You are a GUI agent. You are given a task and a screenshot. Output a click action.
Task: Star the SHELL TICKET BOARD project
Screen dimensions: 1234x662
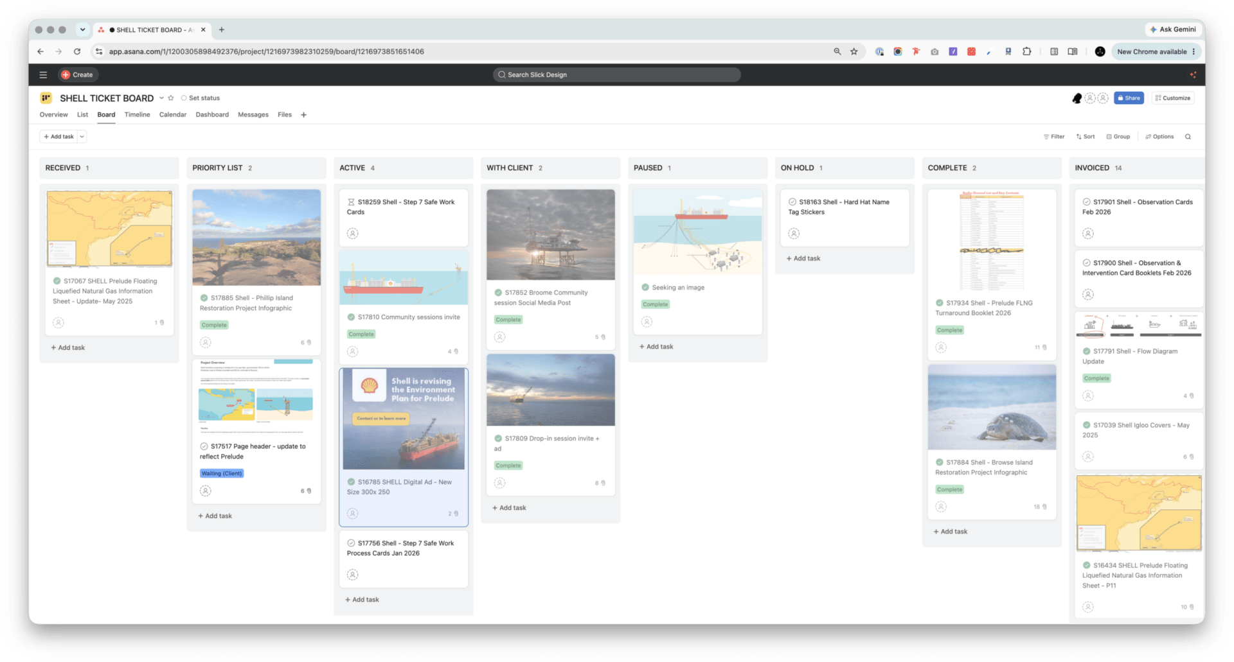[171, 98]
